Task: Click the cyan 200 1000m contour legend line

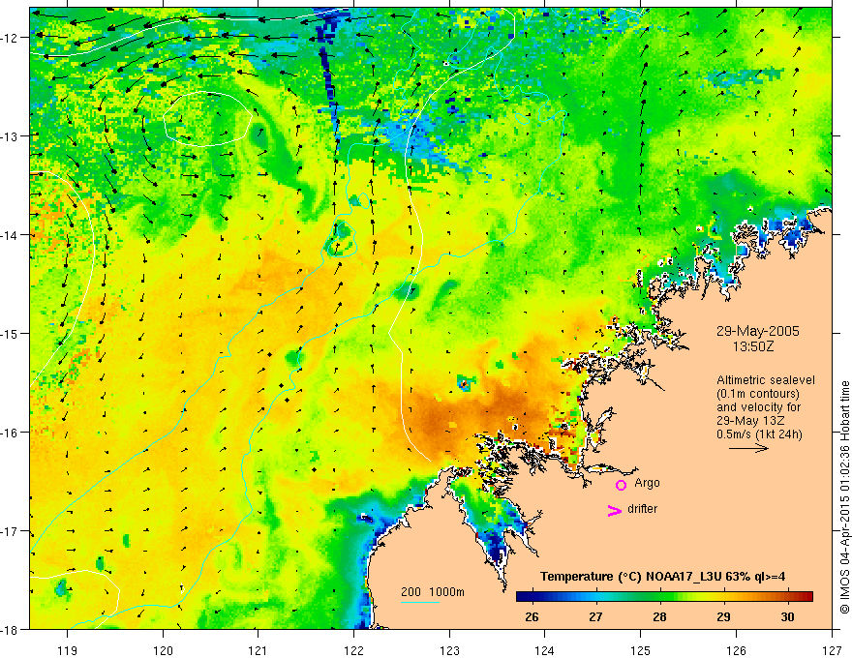Action: click(x=420, y=602)
